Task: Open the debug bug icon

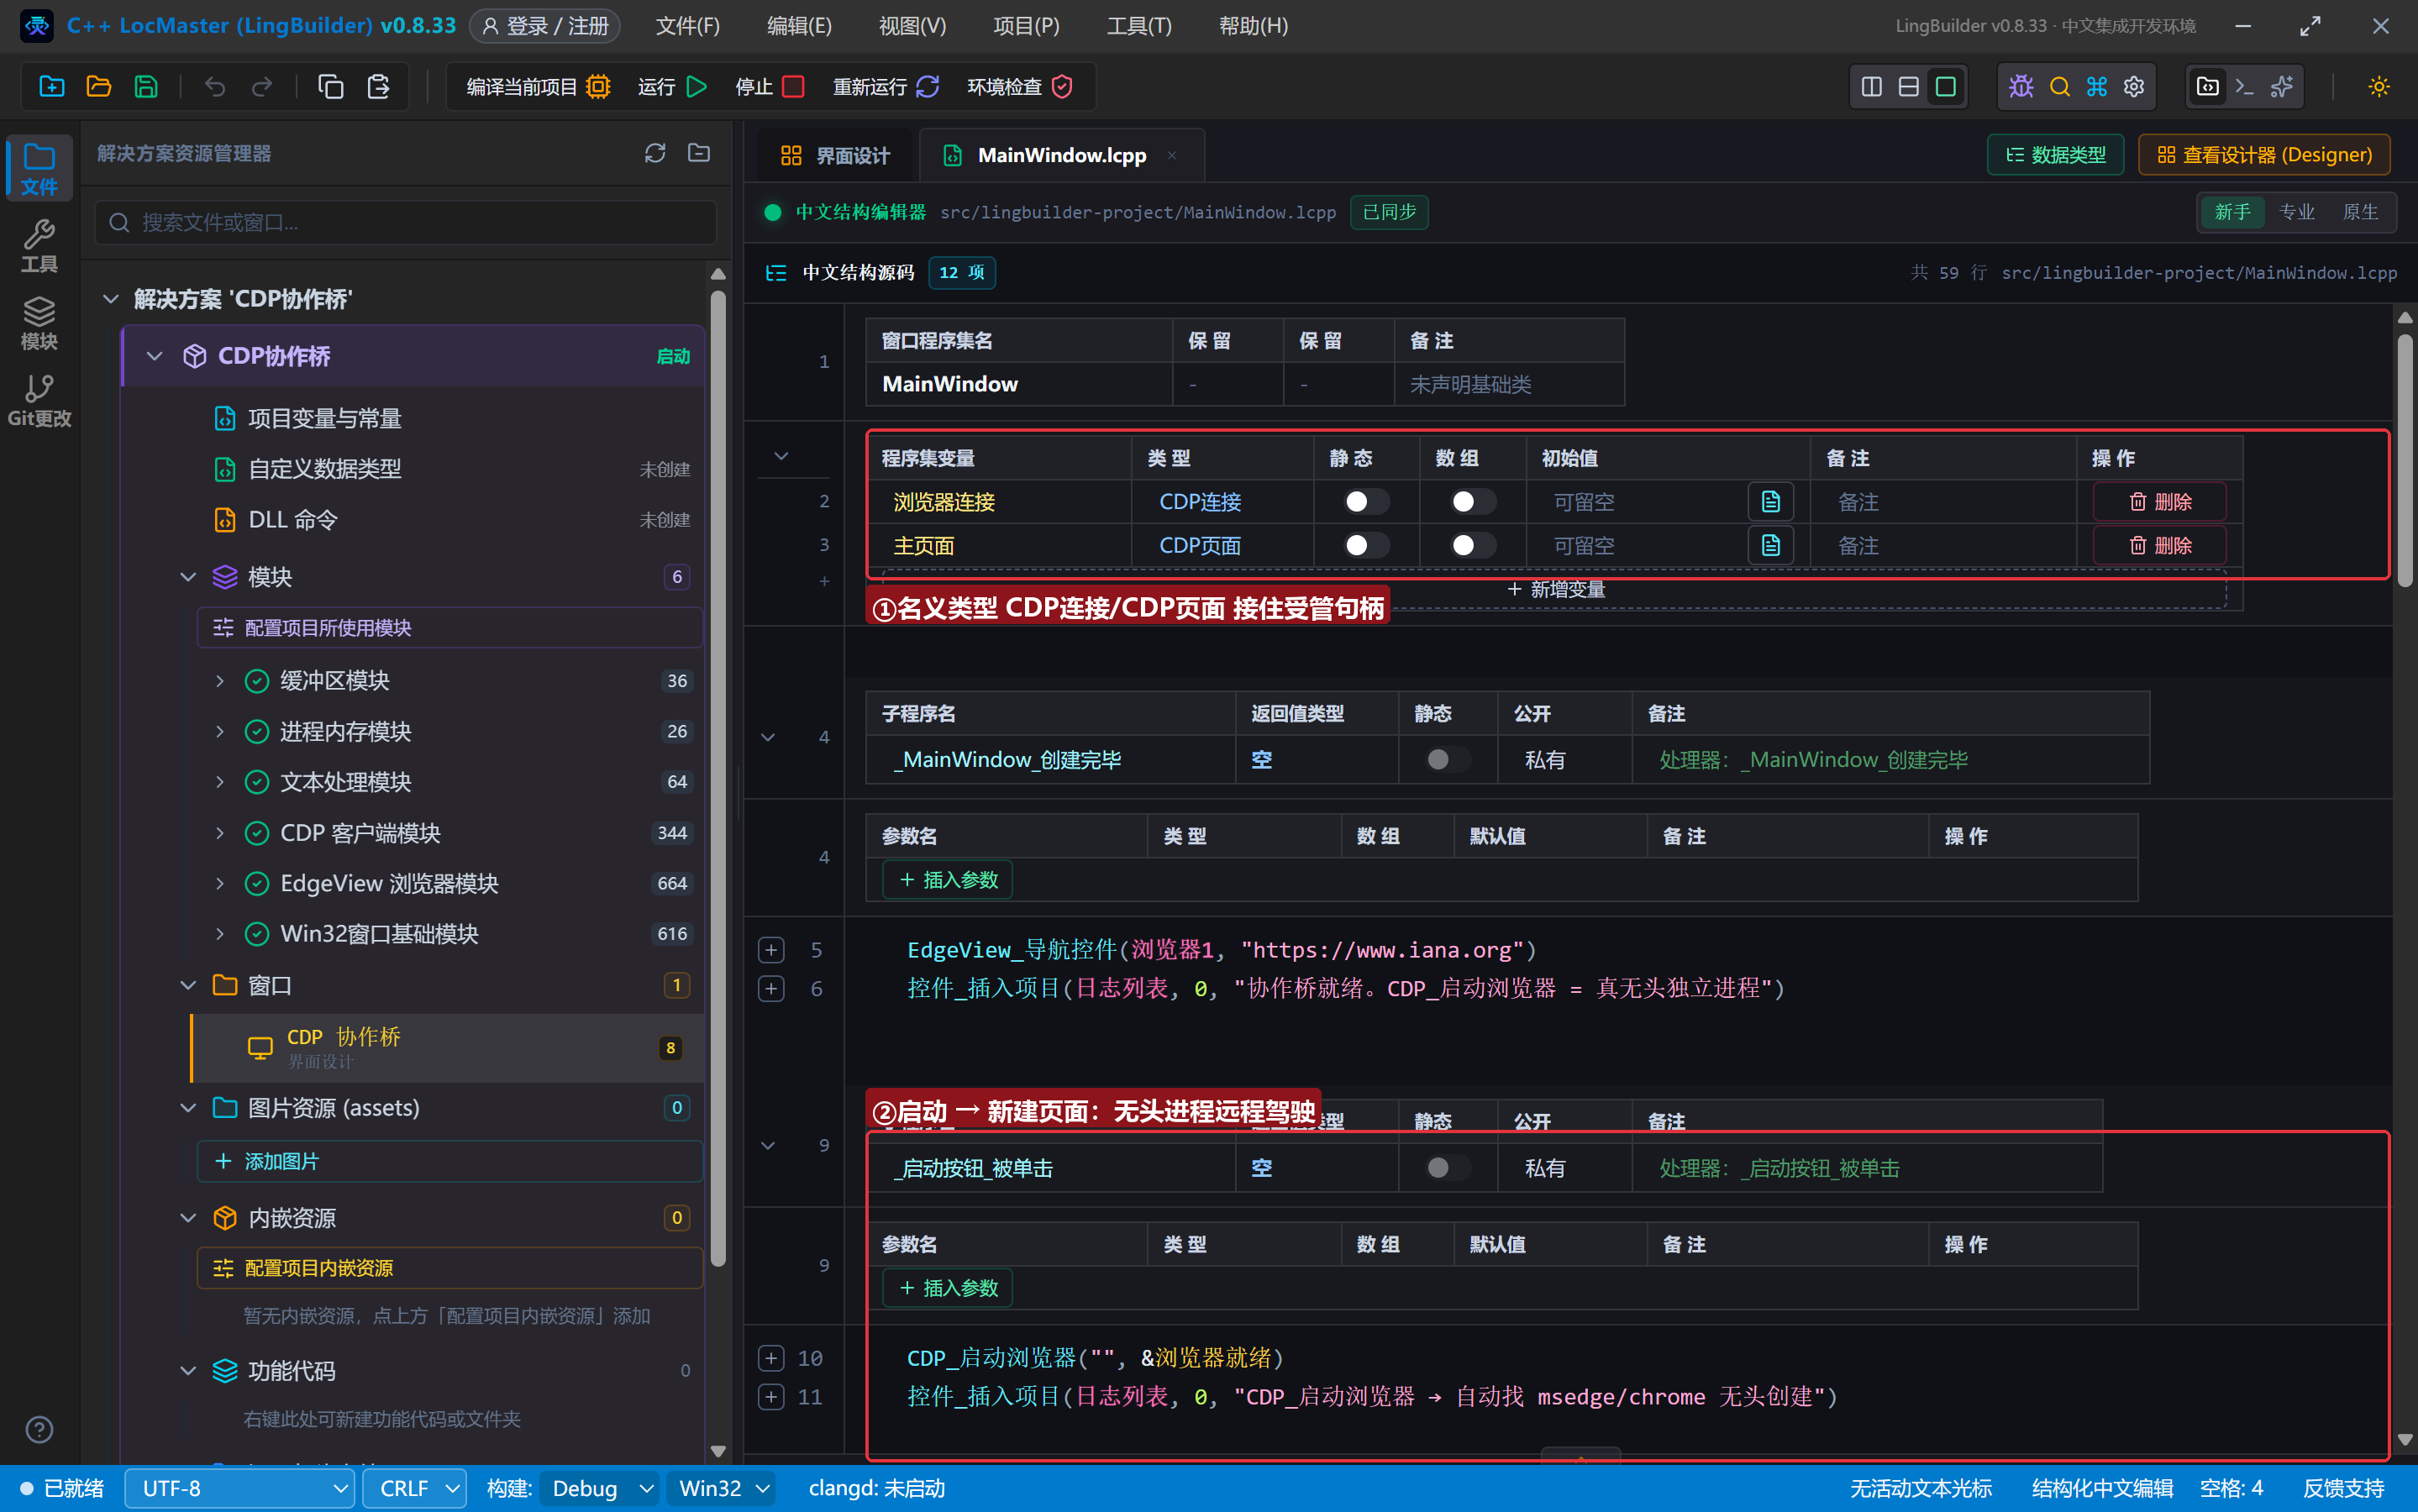Action: [2021, 87]
